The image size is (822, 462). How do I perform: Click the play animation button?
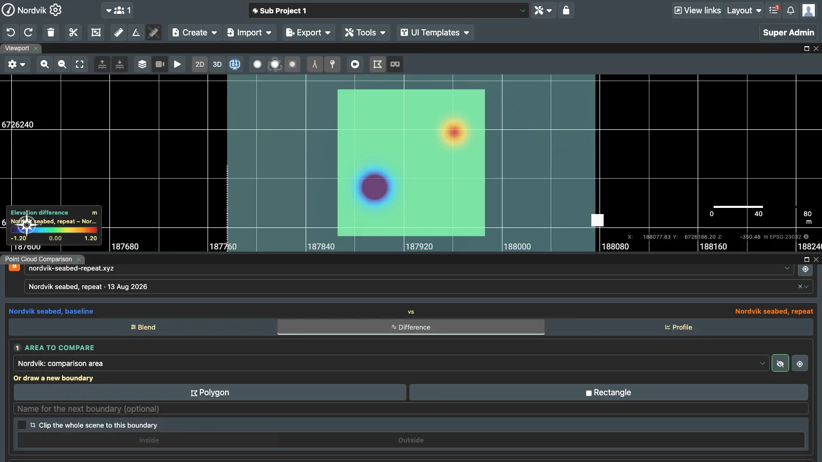tap(177, 64)
